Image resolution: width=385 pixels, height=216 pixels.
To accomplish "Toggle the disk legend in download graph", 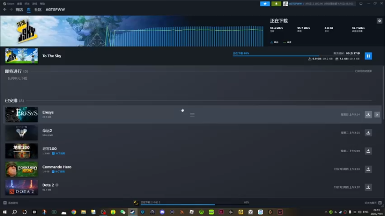I will point(287,42).
